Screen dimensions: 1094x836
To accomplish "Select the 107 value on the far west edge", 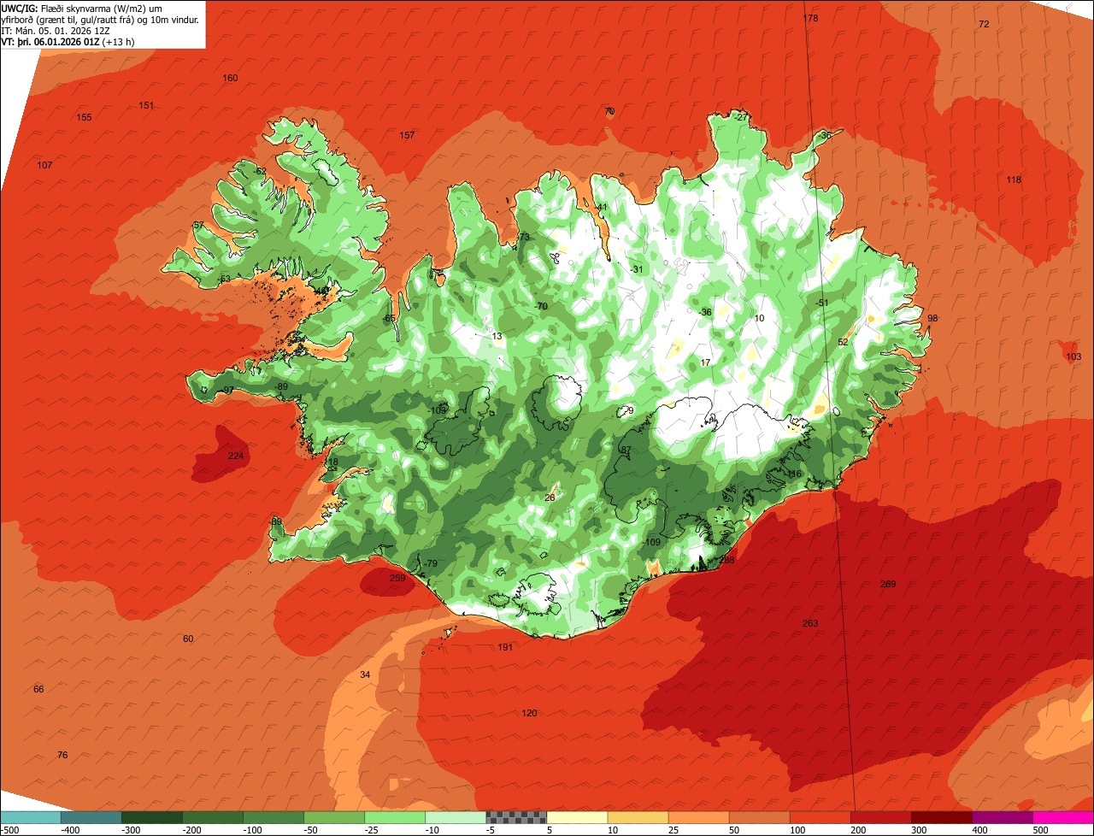I will (44, 165).
